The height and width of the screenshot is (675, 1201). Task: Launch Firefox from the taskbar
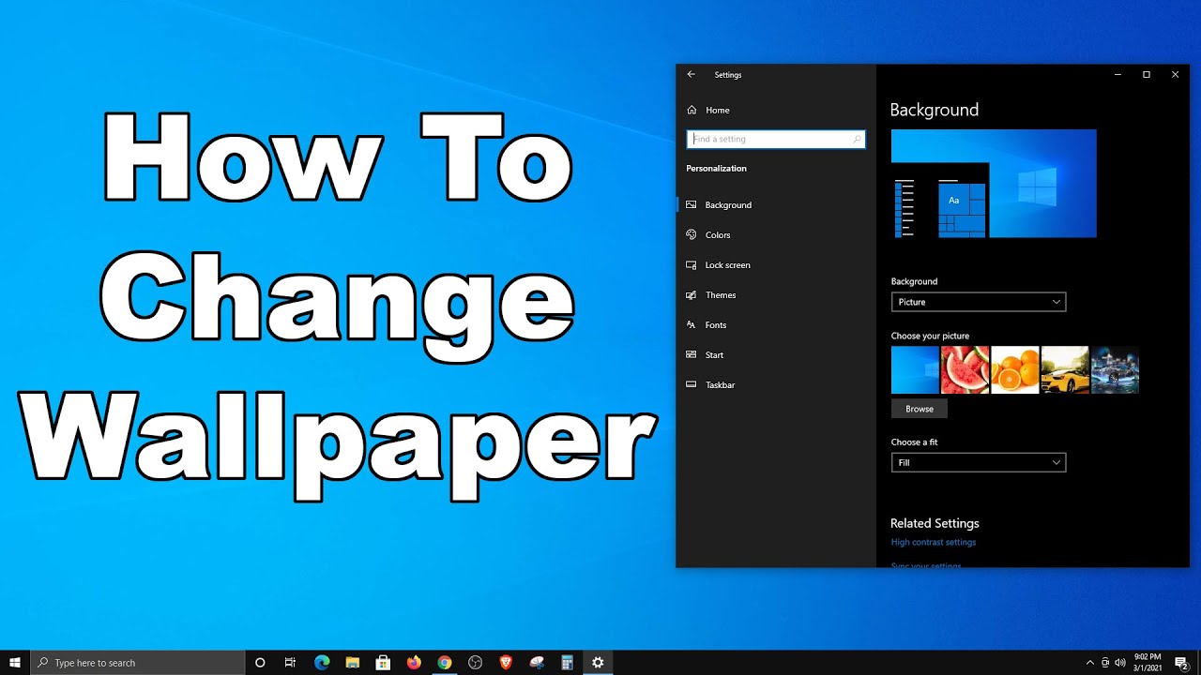coord(414,663)
